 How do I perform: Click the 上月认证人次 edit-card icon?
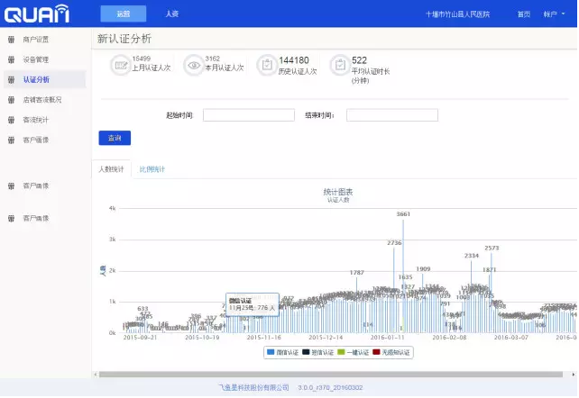tap(121, 65)
